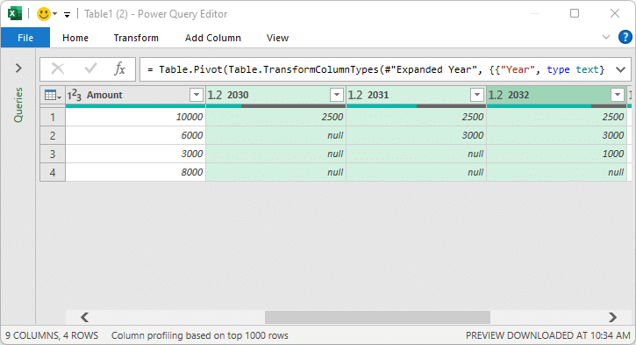This screenshot has width=636, height=345.
Task: Select row 3 header in the grid
Action: pyautogui.click(x=53, y=154)
